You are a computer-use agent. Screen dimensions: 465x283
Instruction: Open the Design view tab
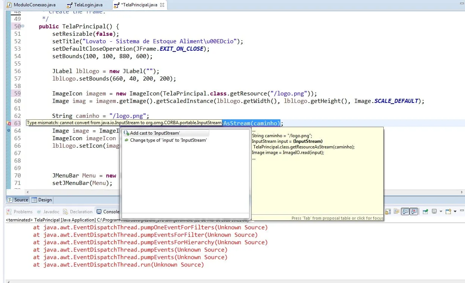click(x=41, y=200)
